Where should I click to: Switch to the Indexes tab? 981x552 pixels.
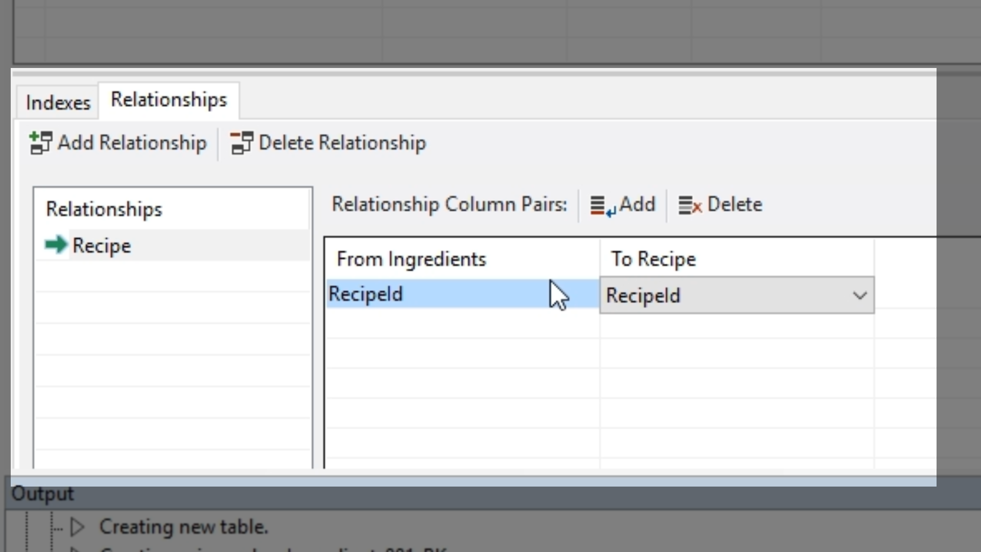pos(58,103)
